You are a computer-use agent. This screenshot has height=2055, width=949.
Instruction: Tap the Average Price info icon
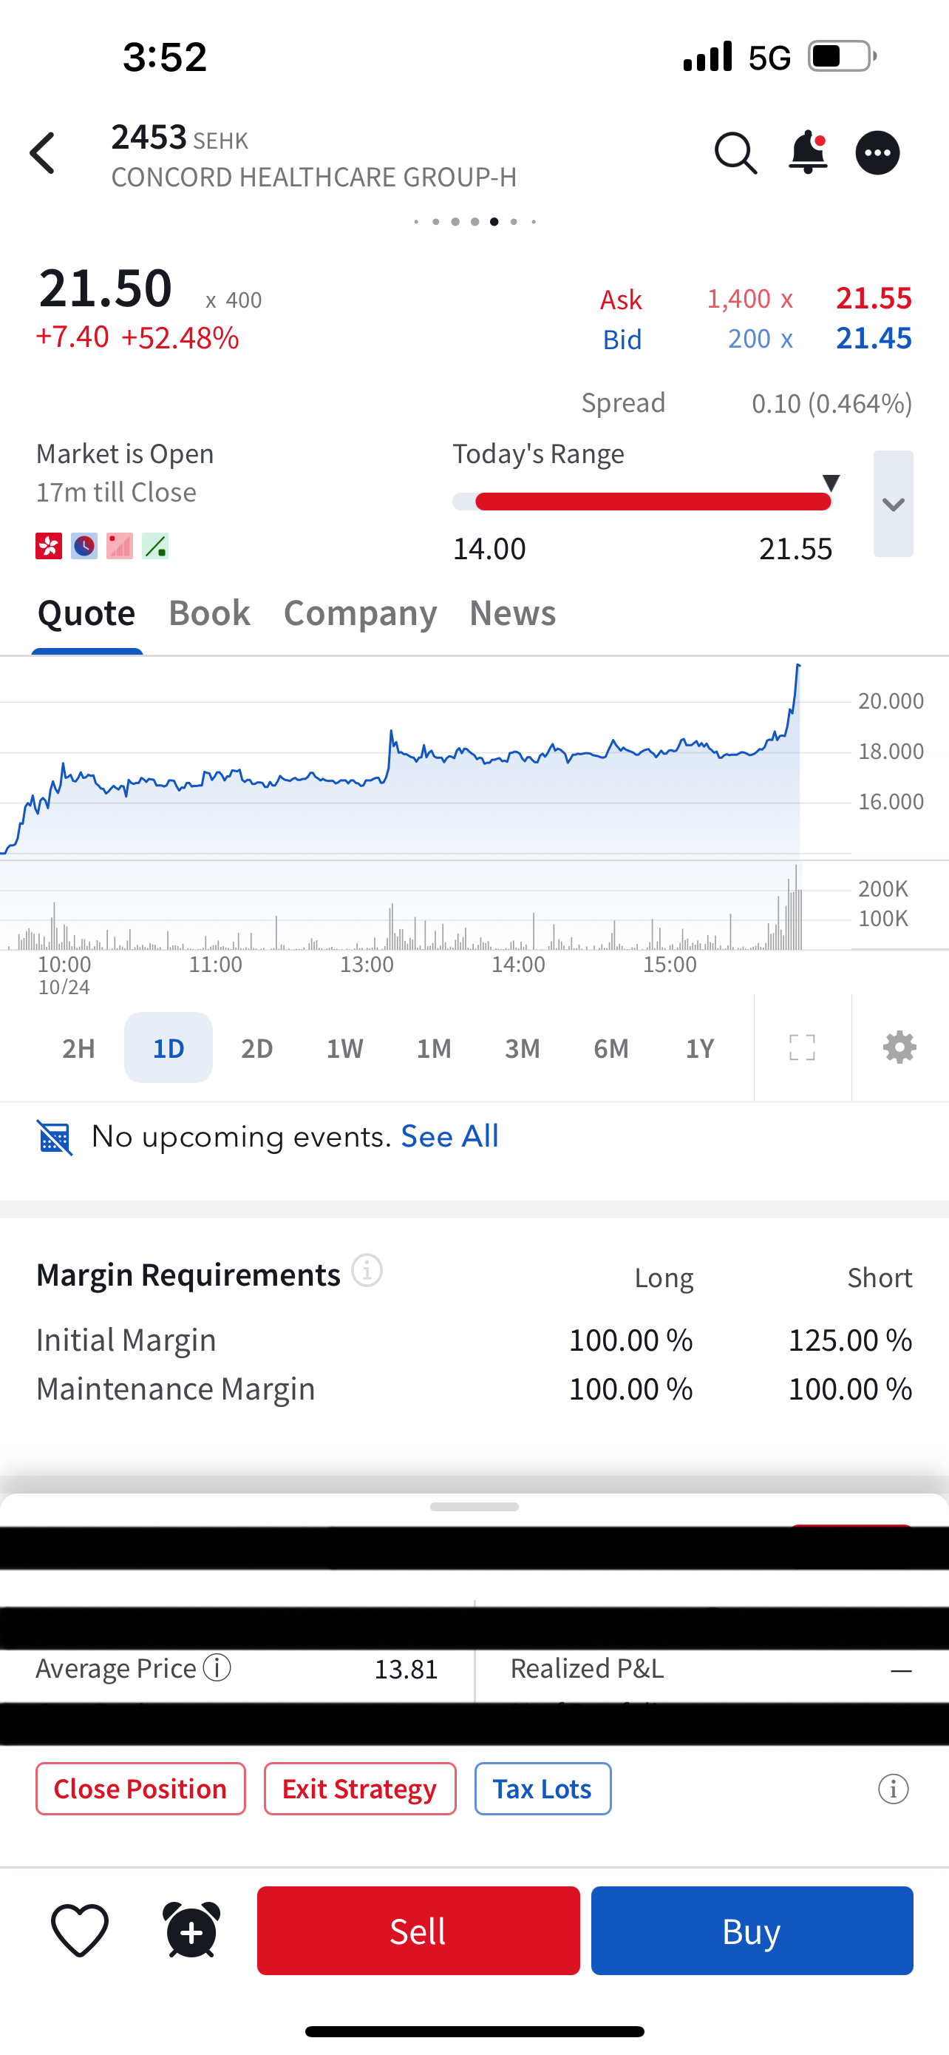pyautogui.click(x=217, y=1667)
